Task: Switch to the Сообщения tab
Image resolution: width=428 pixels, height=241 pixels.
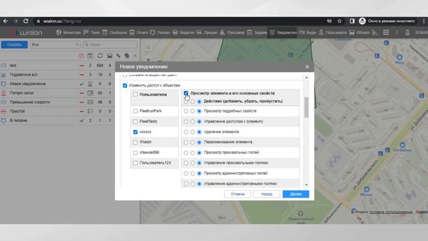Action: click(x=114, y=33)
